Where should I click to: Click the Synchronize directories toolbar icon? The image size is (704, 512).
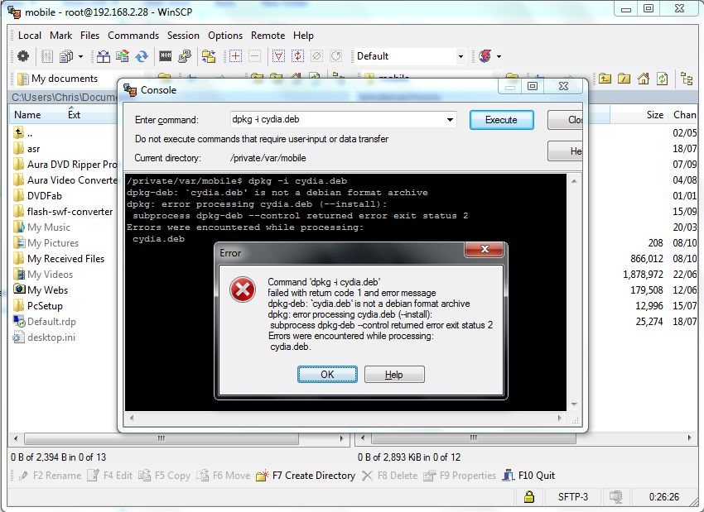pyautogui.click(x=142, y=56)
